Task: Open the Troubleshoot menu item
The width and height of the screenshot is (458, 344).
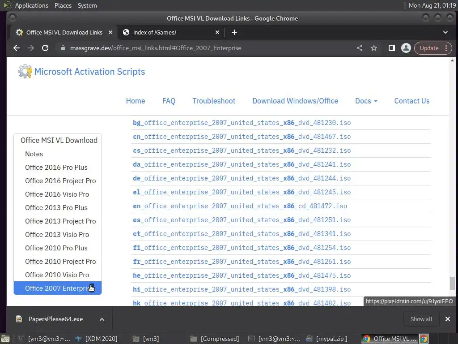Action: (x=214, y=101)
